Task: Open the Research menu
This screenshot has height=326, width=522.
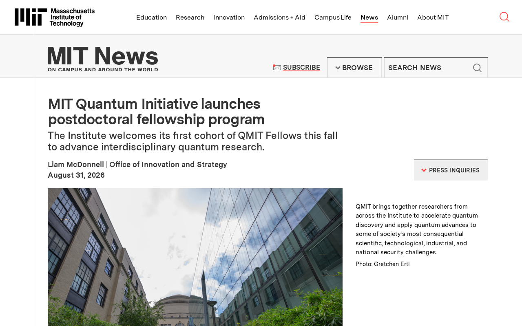Action: click(190, 17)
